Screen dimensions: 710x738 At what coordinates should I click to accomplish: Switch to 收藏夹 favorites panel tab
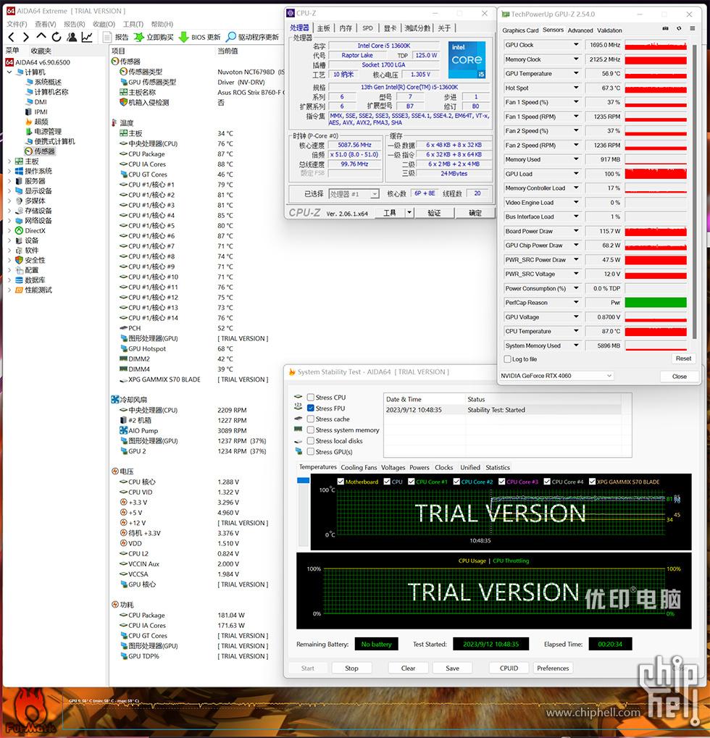[x=41, y=51]
